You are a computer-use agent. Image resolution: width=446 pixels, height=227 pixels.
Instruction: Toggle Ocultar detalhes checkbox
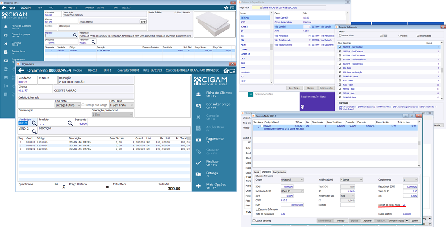pyautogui.click(x=254, y=220)
